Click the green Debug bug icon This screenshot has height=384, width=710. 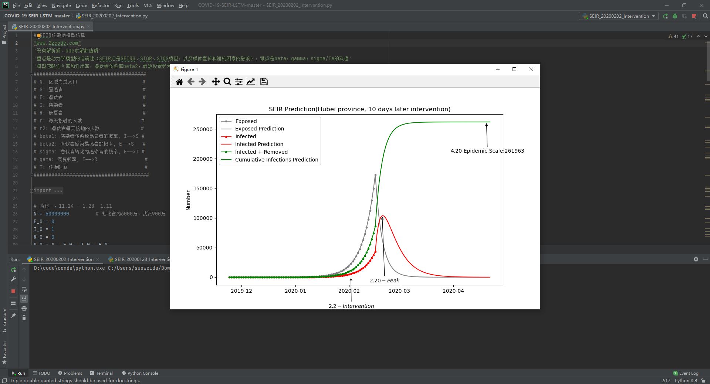675,16
